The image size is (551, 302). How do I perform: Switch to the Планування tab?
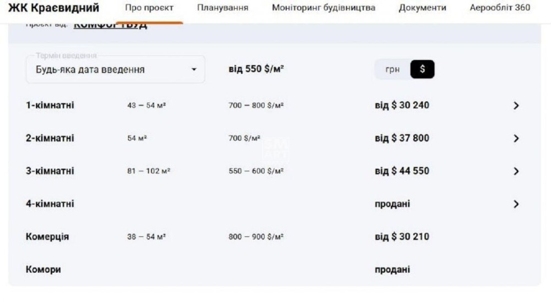coord(223,8)
